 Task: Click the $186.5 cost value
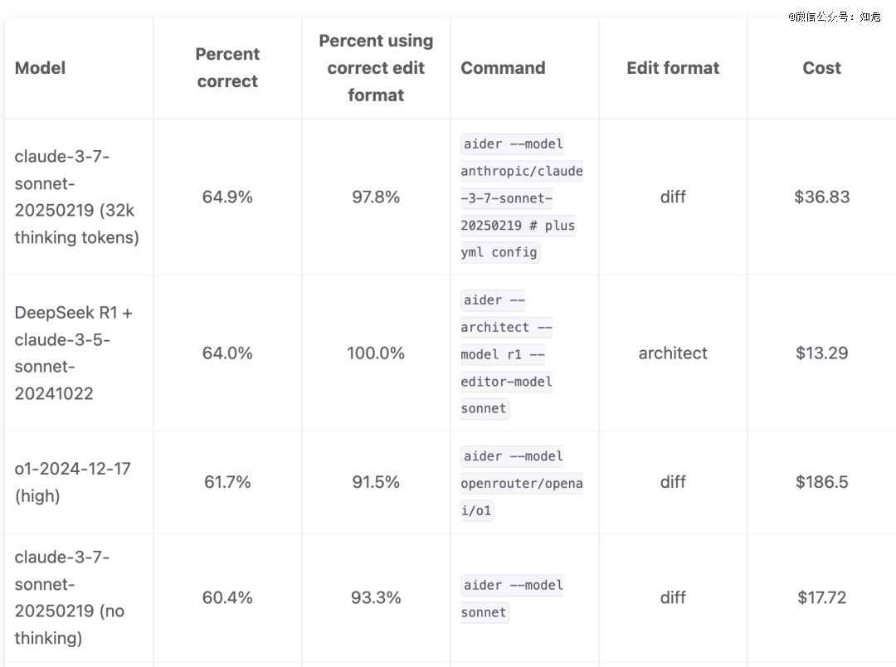click(x=821, y=482)
